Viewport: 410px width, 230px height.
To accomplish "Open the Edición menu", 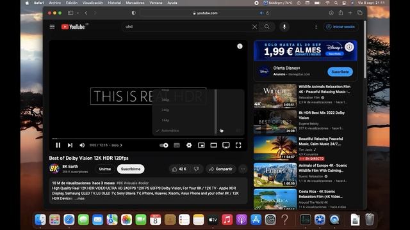I will [x=72, y=3].
